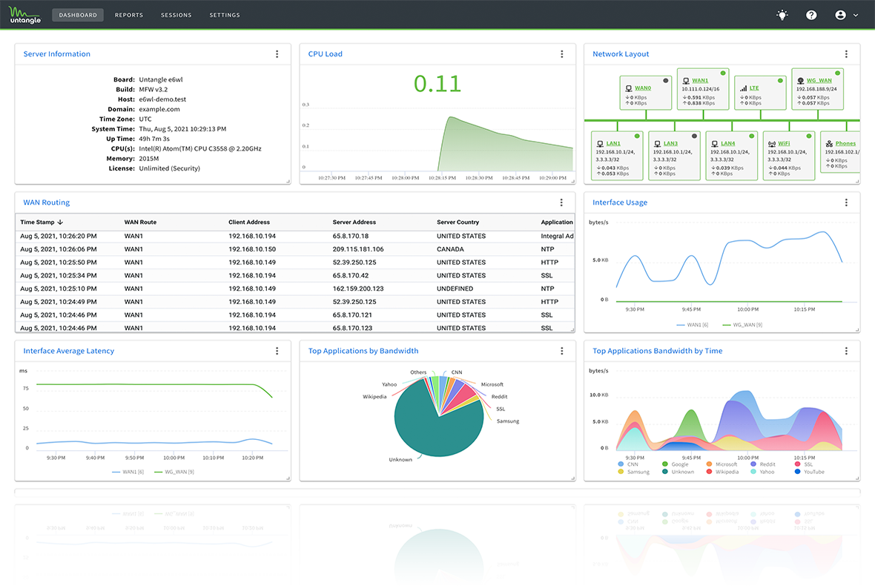
Task: Select the Phones interface icon in Network Layout
Action: 830,143
